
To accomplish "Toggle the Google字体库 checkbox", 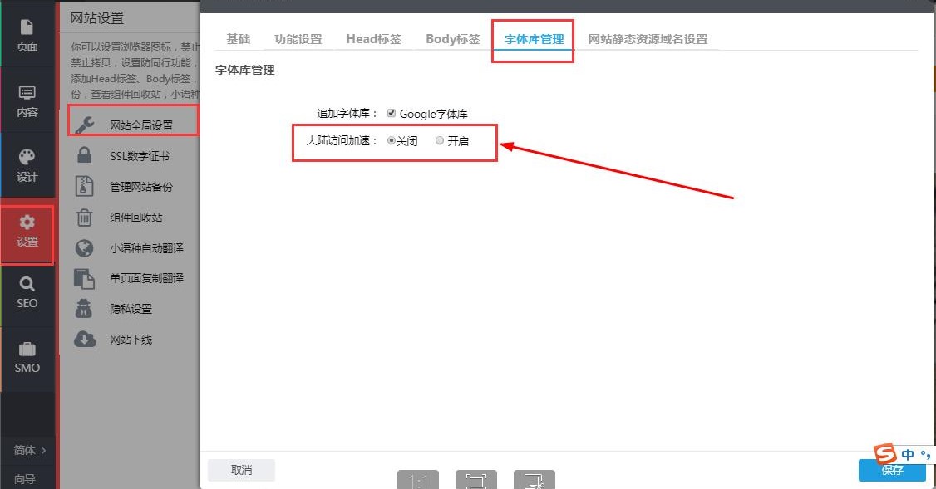I will tap(392, 113).
